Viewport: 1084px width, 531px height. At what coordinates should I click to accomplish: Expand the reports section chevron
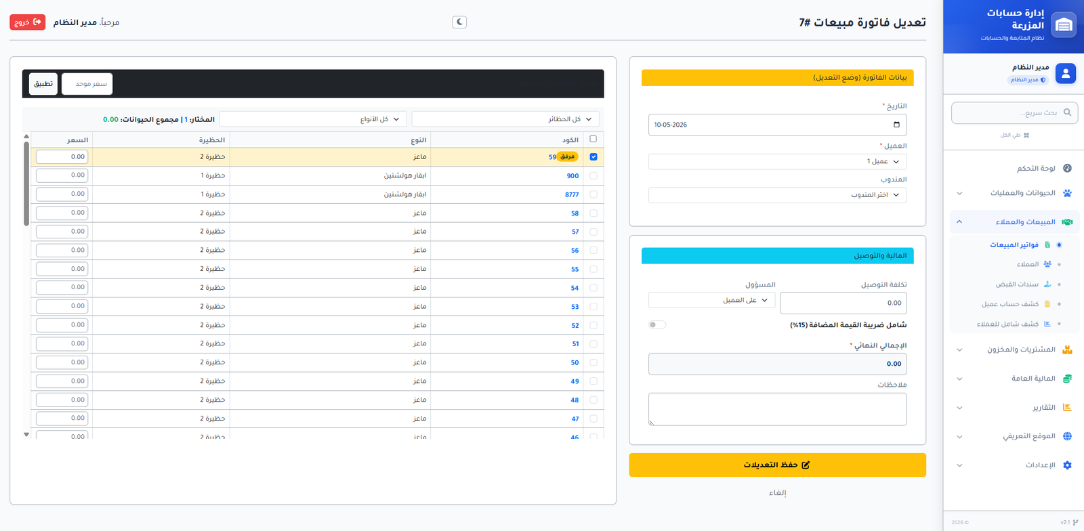pos(959,408)
